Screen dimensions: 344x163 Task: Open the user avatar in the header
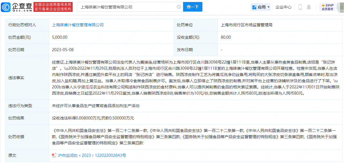[340, 7]
